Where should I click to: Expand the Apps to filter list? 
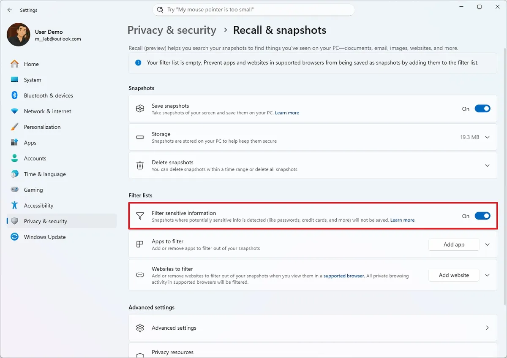(x=487, y=244)
